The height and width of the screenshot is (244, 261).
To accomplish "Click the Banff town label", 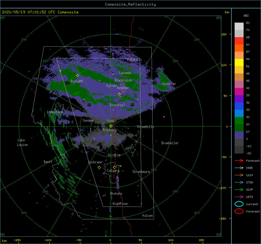I will (48, 162).
